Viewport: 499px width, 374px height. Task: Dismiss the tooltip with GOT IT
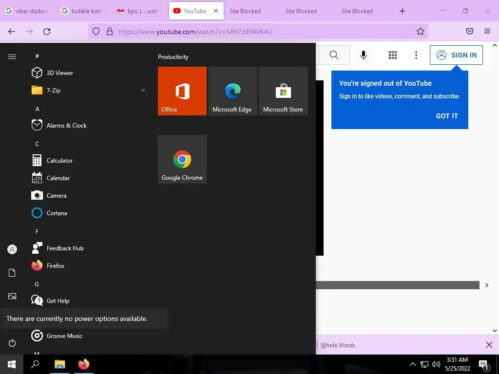tap(447, 116)
